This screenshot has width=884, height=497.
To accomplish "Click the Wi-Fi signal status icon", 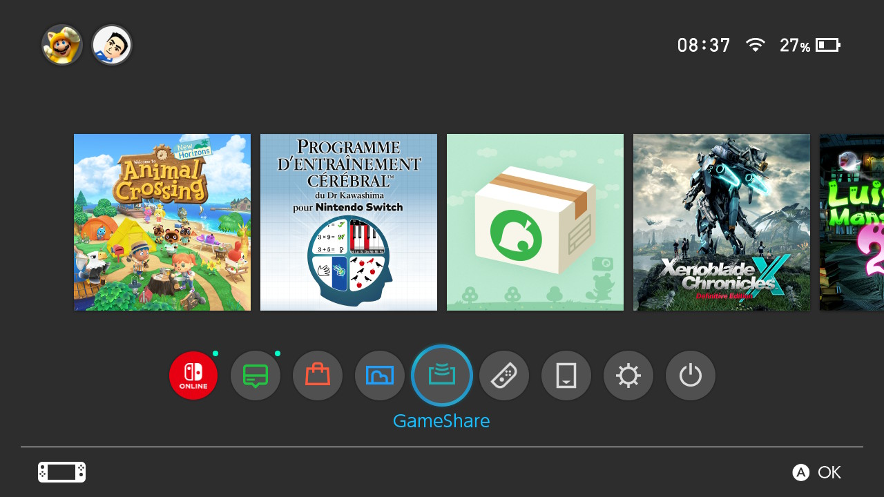I will pos(756,45).
